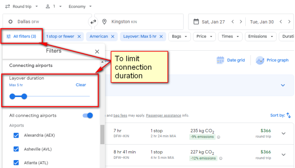Screen dimensions: 295x168
Task: Open the Price graph view
Action: (272, 60)
